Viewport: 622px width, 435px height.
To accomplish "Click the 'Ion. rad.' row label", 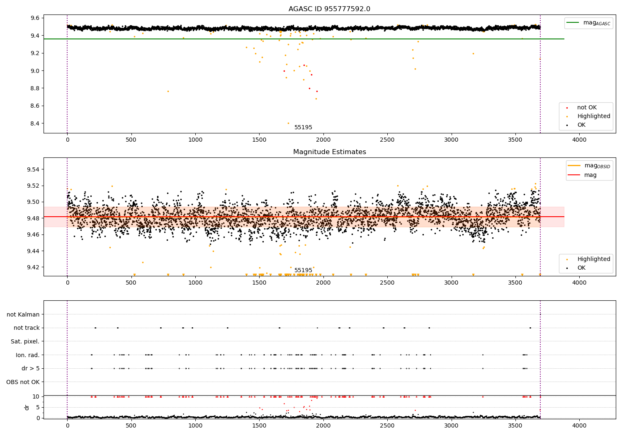I will pyautogui.click(x=28, y=355).
